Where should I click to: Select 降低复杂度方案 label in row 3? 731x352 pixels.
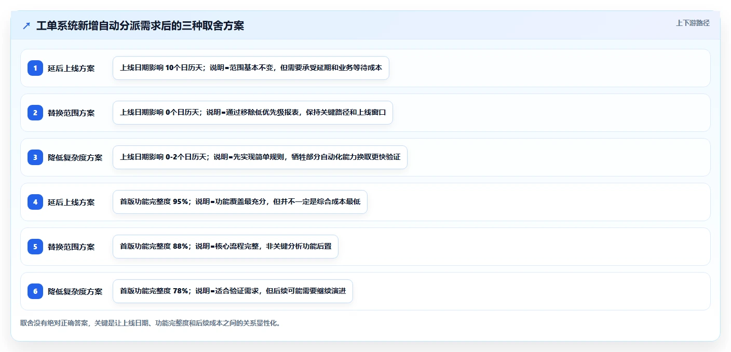tap(75, 157)
